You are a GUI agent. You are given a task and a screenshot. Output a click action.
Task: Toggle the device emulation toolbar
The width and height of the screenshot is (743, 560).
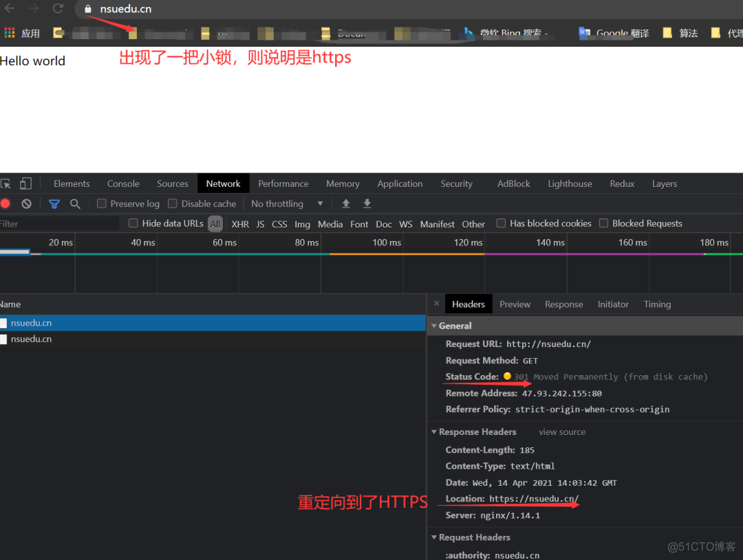pyautogui.click(x=26, y=183)
